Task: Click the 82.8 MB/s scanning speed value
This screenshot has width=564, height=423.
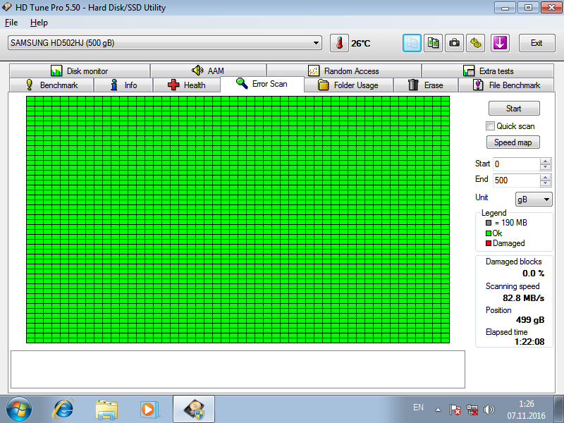Action: tap(523, 298)
